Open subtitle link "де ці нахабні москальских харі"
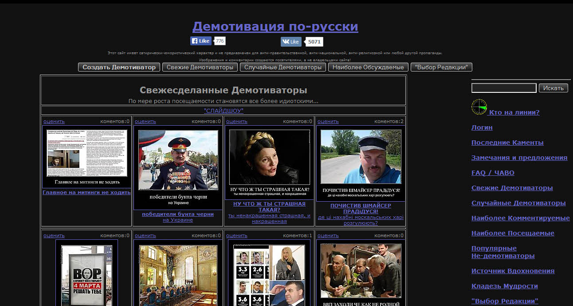This screenshot has width=573, height=306. pyautogui.click(x=361, y=220)
